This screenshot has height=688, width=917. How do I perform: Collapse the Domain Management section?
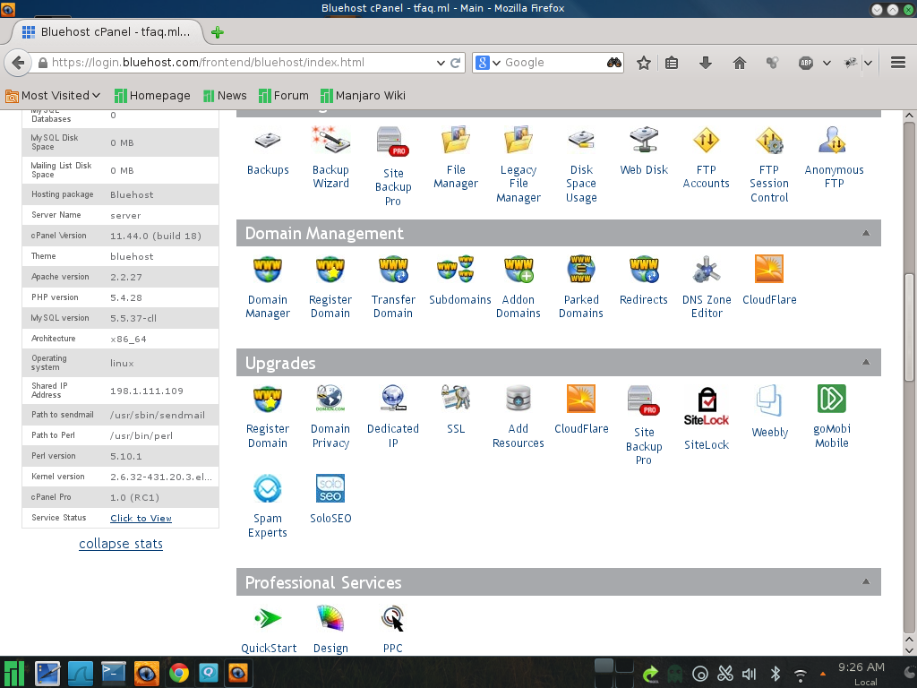(x=865, y=233)
